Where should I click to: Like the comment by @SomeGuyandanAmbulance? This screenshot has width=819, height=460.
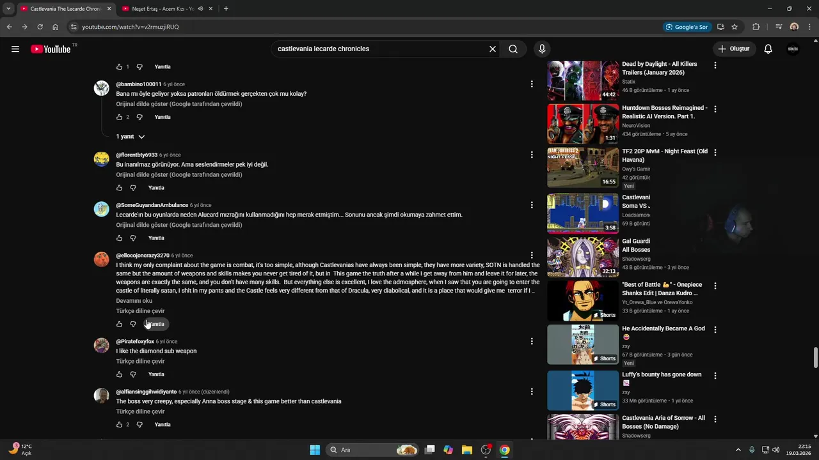point(119,238)
